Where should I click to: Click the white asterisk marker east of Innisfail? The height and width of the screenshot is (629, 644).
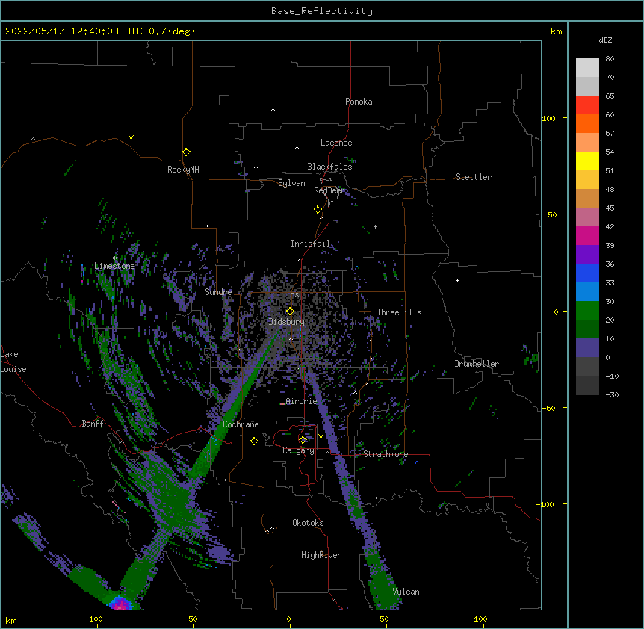375,226
